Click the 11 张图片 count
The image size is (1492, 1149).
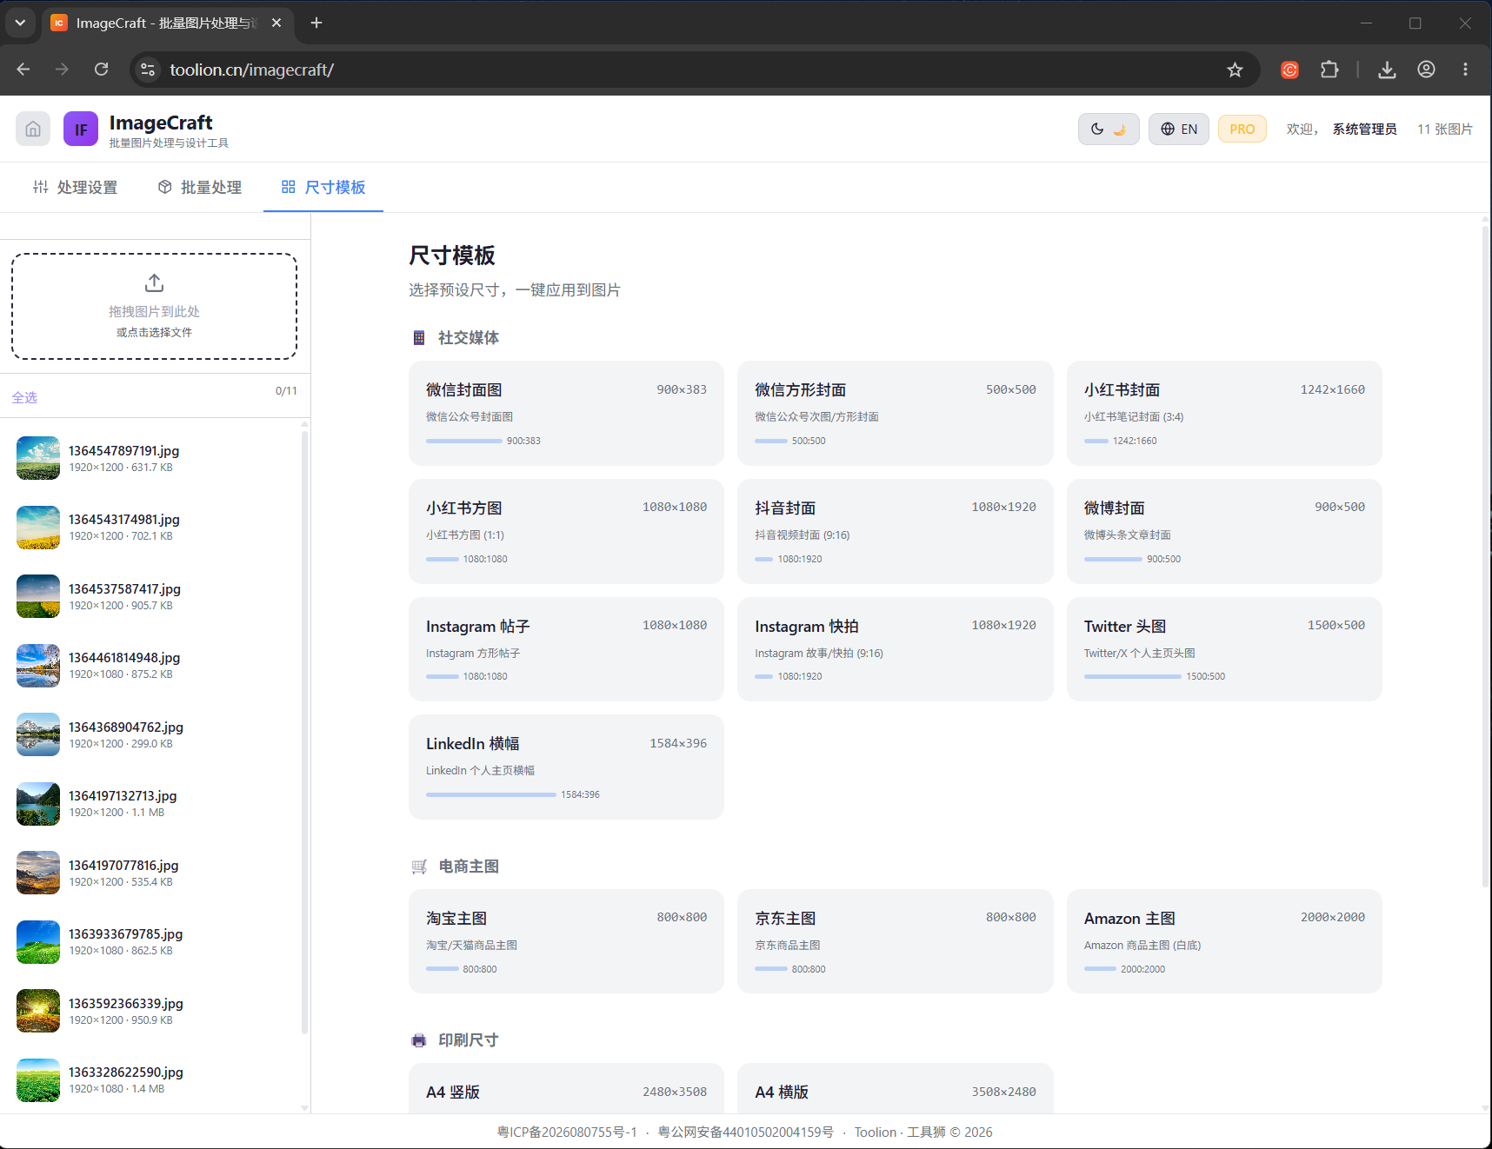click(x=1445, y=129)
